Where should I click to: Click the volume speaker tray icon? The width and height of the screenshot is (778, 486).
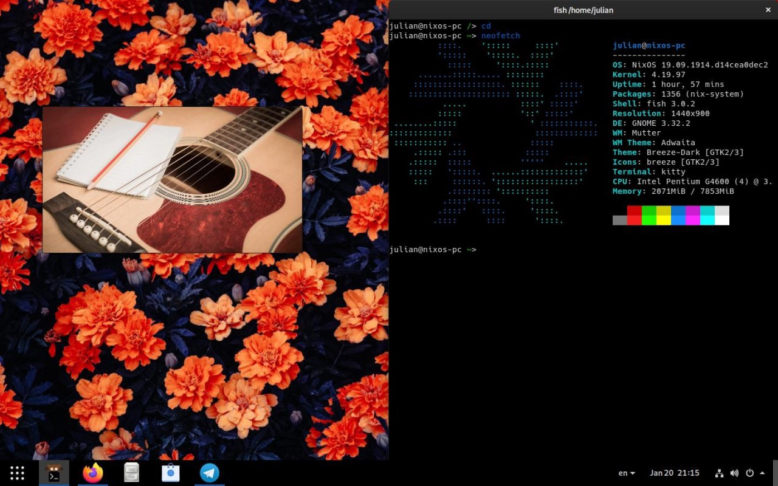[734, 473]
